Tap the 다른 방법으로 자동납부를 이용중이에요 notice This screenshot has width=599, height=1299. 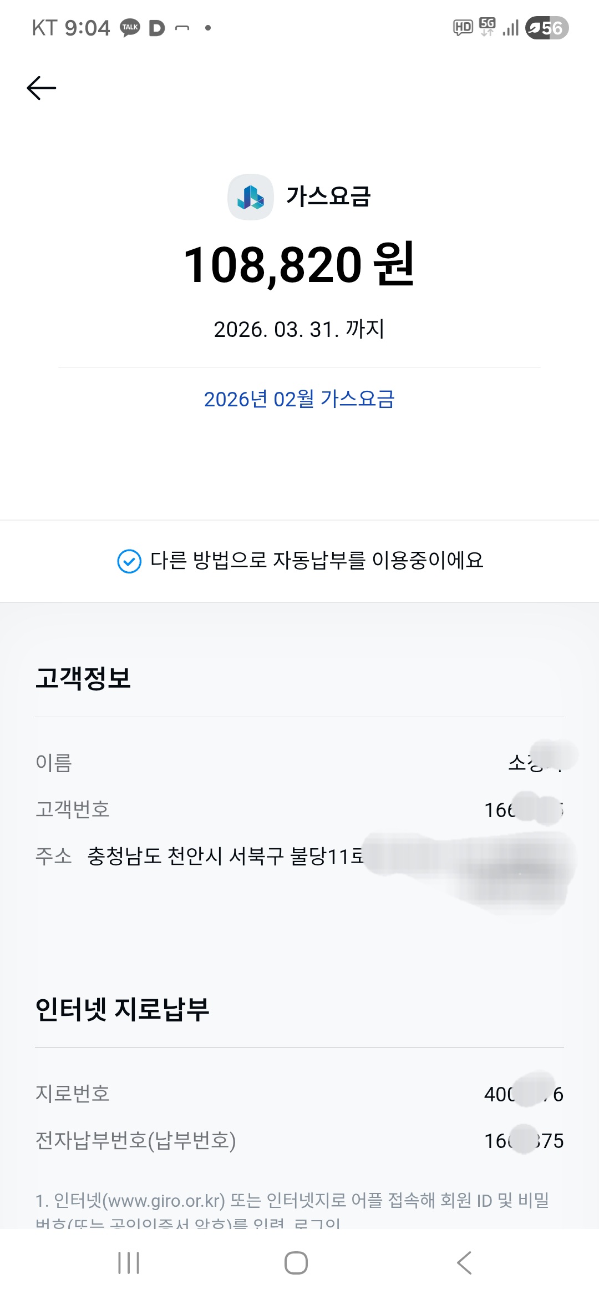[316, 561]
